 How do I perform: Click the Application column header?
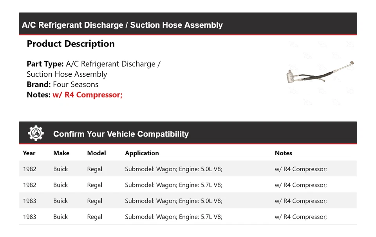(142, 153)
